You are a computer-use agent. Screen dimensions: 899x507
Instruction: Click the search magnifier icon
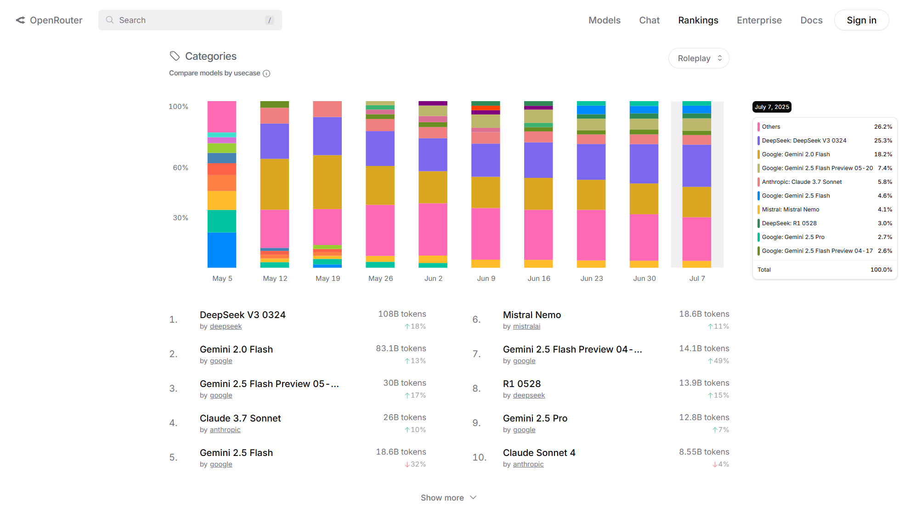click(x=110, y=20)
